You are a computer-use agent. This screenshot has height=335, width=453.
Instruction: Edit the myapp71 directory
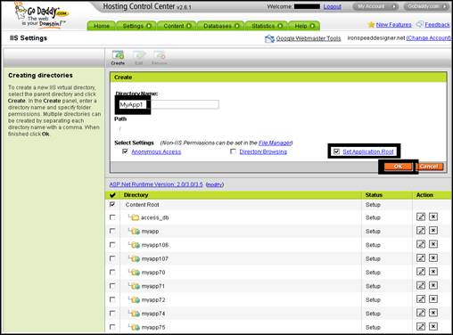[421, 285]
